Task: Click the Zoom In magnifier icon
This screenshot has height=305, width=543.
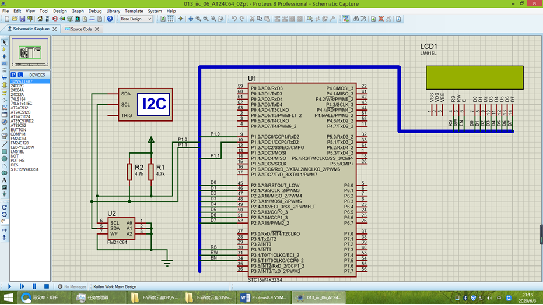Action: [198, 19]
